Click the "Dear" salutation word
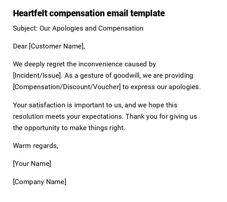This screenshot has width=227, height=202. [x=20, y=46]
